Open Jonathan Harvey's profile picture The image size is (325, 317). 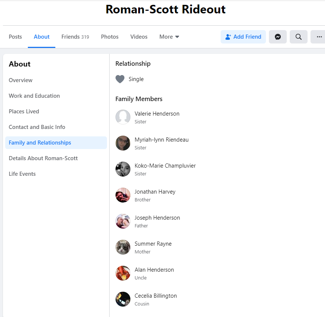[x=123, y=195]
